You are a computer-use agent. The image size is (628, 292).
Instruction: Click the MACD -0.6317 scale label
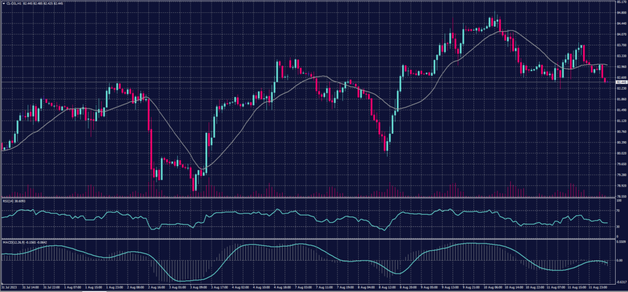619,282
